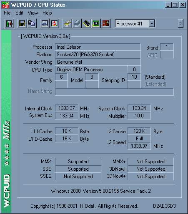Click the L2 Speed value 1333.37

pos(139,146)
